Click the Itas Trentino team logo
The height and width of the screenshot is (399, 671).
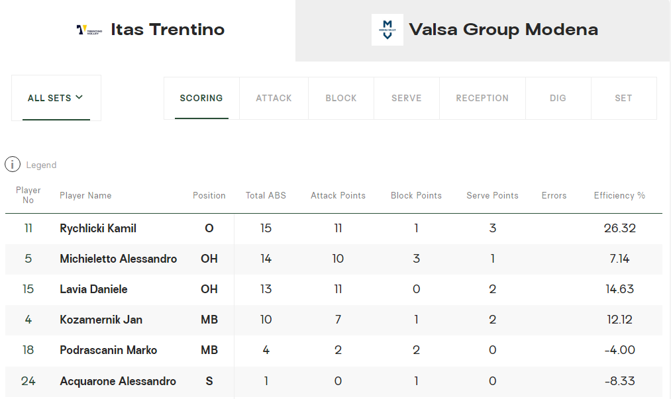click(x=89, y=30)
